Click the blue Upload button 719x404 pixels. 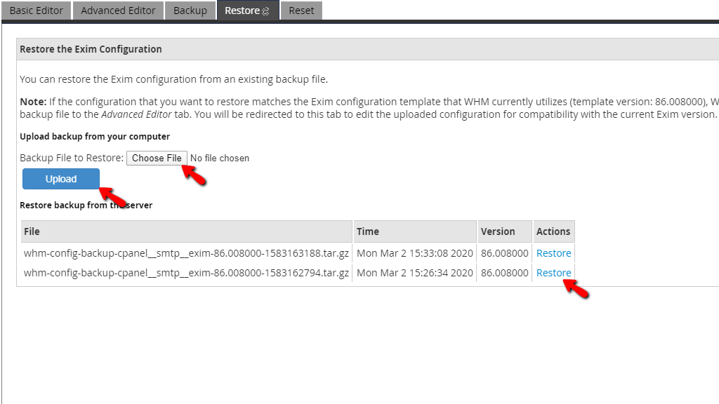point(61,179)
